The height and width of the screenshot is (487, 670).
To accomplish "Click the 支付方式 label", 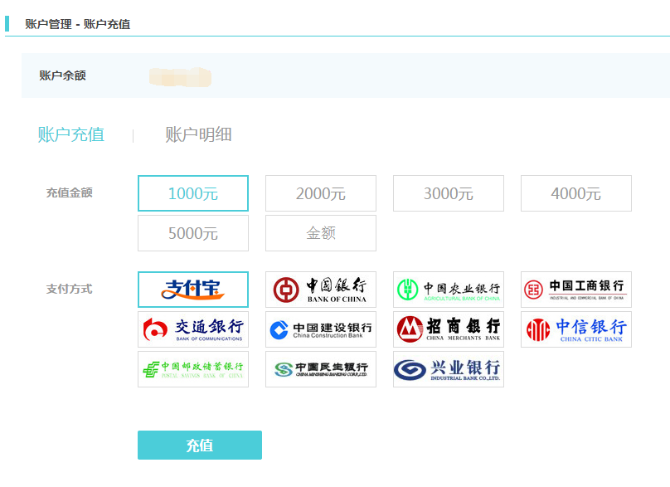I will click(69, 289).
